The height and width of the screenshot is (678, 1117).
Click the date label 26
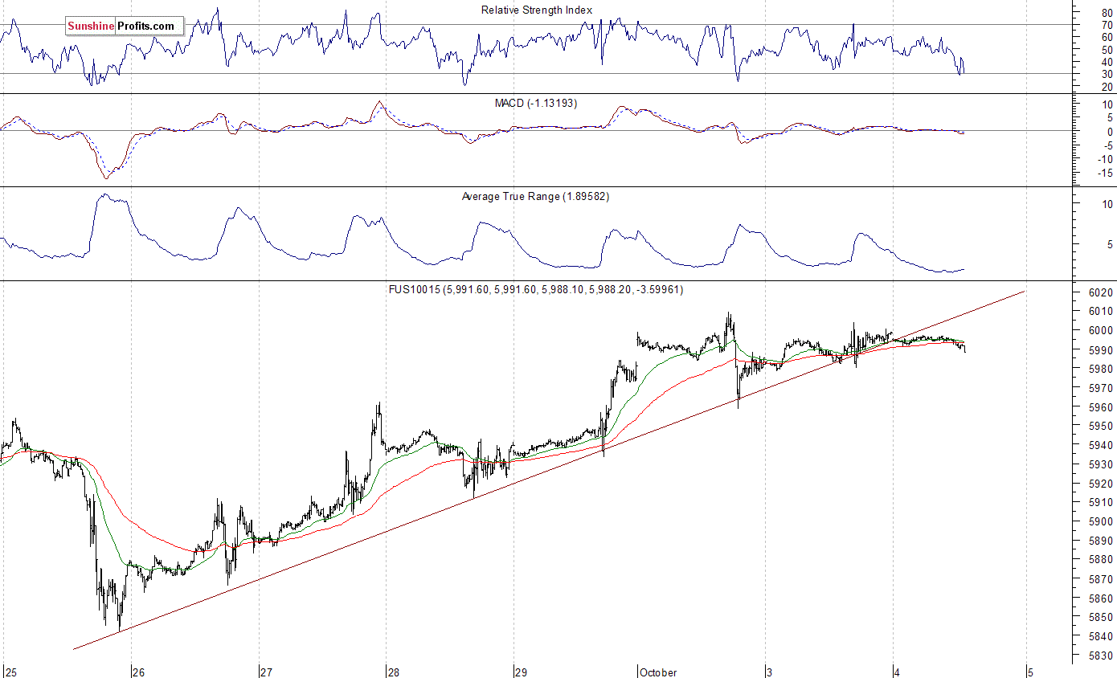click(138, 672)
